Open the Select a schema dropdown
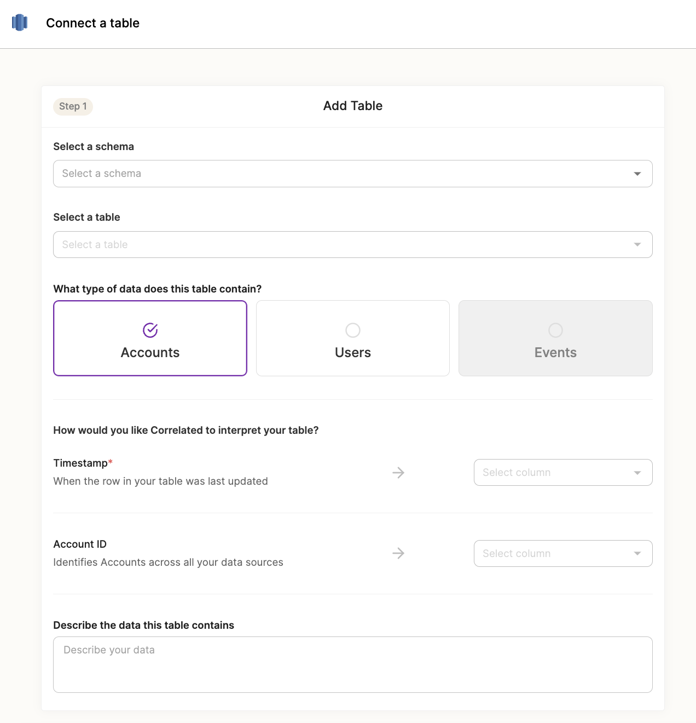 [345, 174]
